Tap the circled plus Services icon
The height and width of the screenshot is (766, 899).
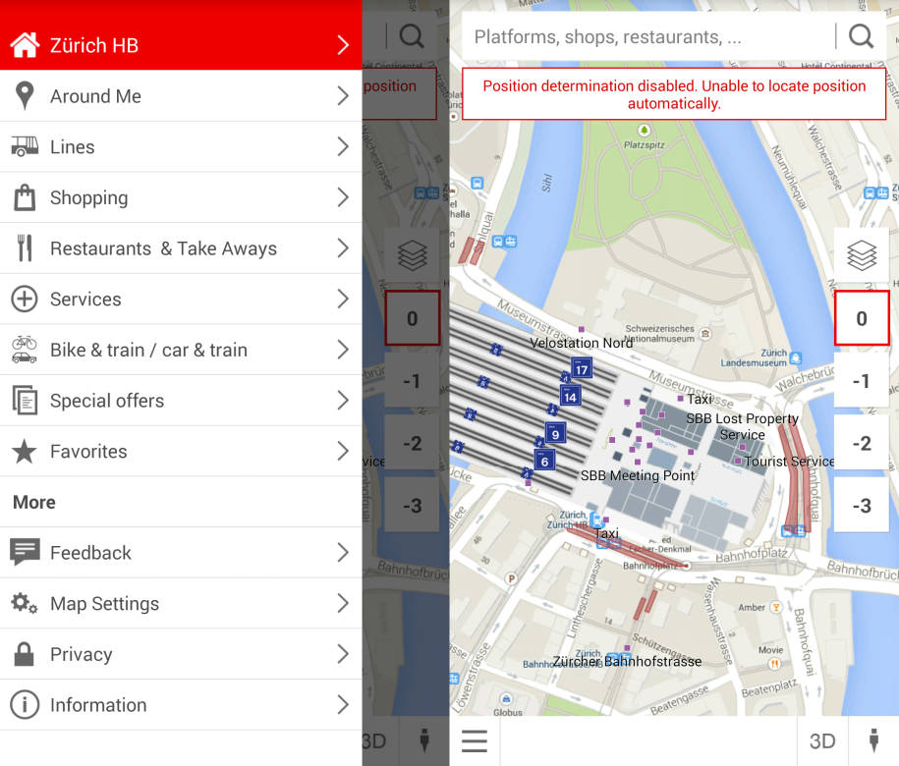(x=25, y=299)
